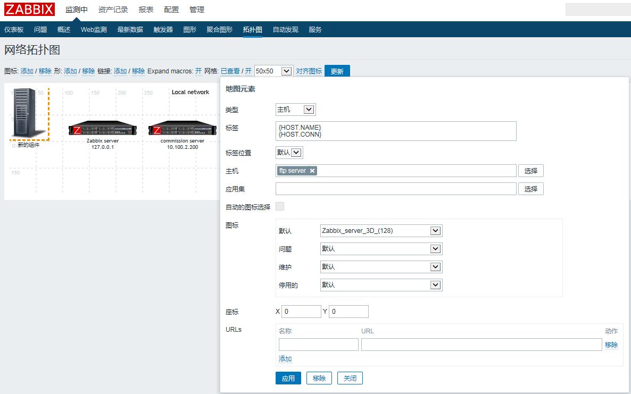The height and width of the screenshot is (394, 631).
Task: Click 添加 link next to 链接
Action: click(x=120, y=71)
